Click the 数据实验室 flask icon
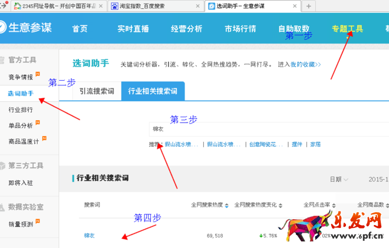Viewport: 389px width, 248px height. pos(2,207)
